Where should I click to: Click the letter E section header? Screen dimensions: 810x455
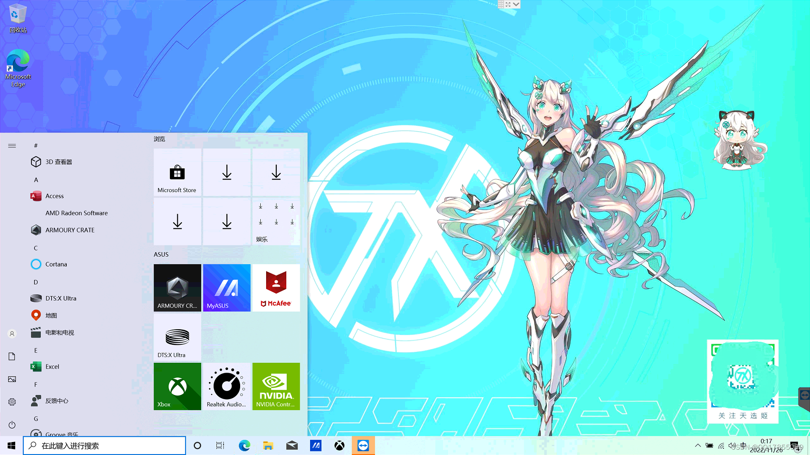point(36,350)
